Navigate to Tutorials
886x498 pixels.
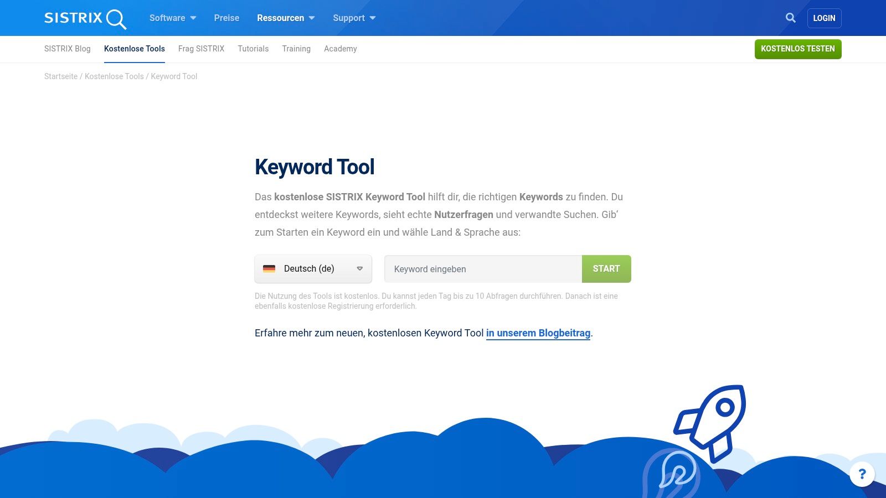click(x=253, y=49)
